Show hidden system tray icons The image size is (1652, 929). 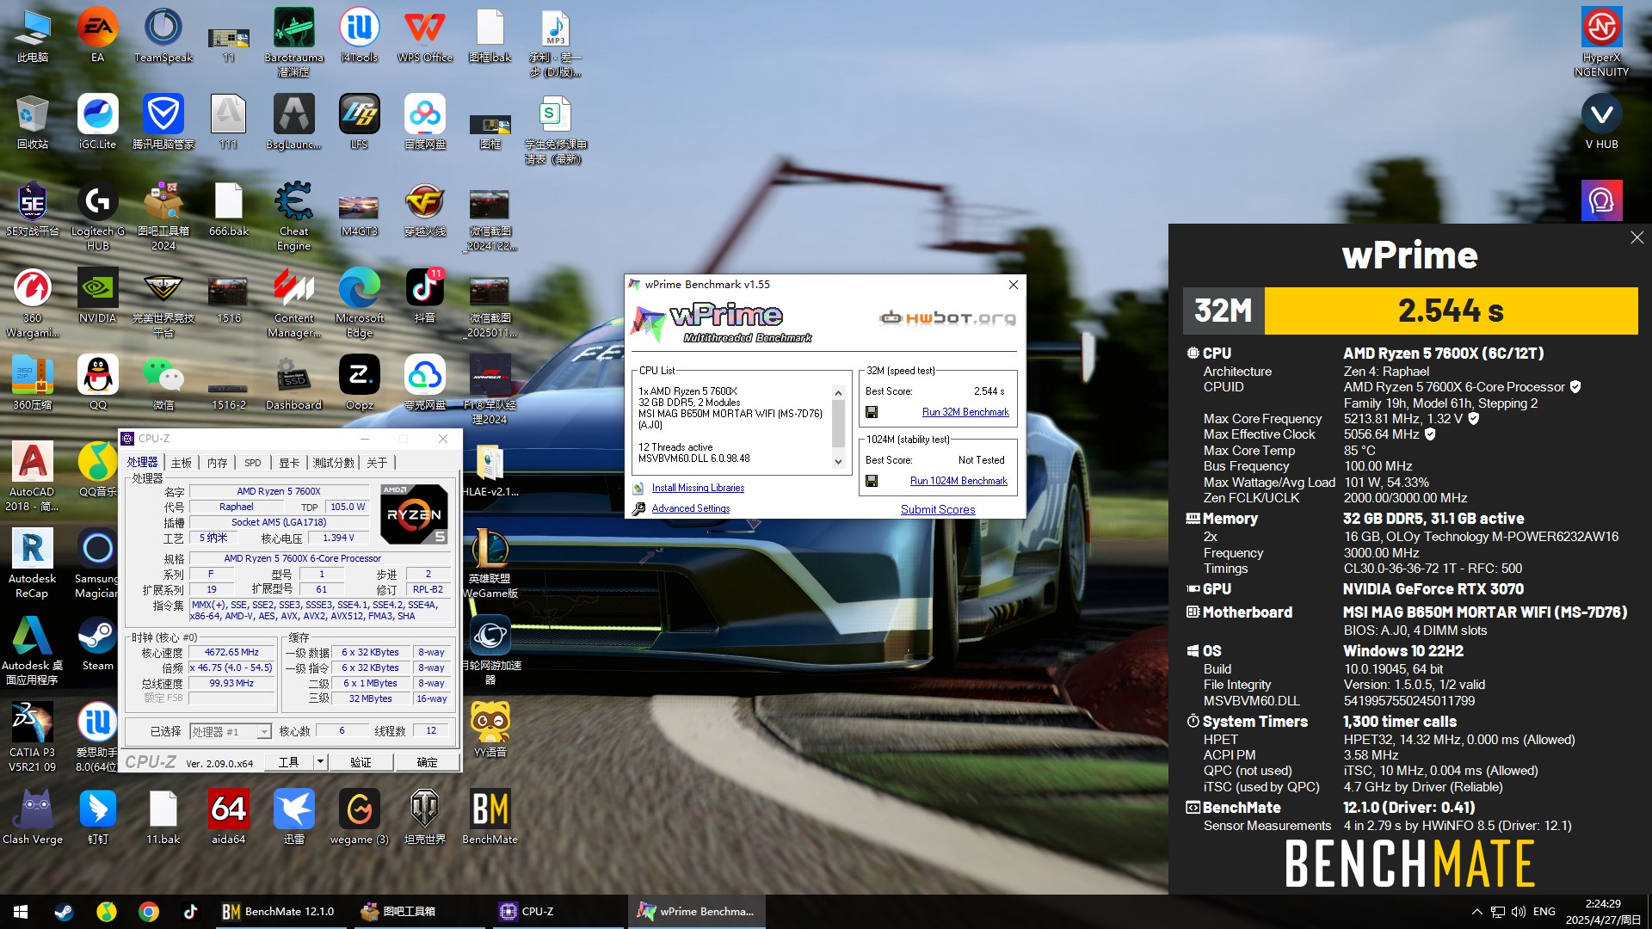[x=1476, y=912]
